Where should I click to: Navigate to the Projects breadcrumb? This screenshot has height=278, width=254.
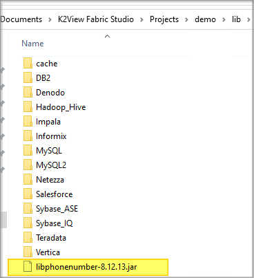pyautogui.click(x=164, y=19)
